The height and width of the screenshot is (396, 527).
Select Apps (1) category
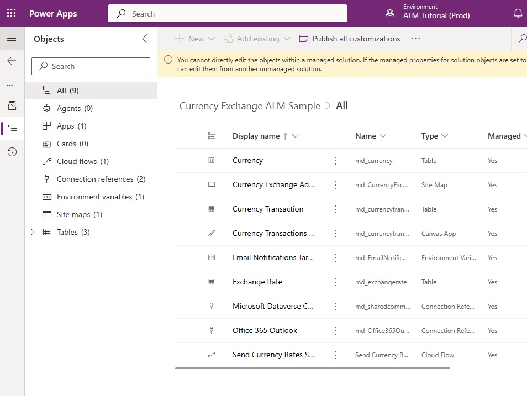(x=91, y=126)
